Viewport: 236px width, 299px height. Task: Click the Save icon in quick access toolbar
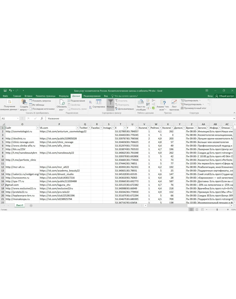pos(5,91)
